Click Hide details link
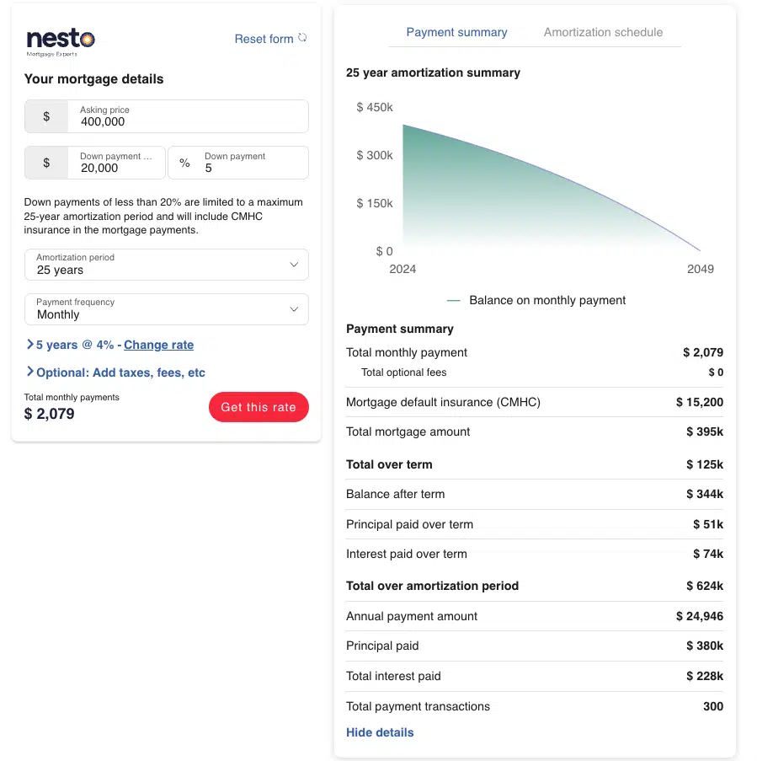The height and width of the screenshot is (761, 757). click(x=380, y=732)
